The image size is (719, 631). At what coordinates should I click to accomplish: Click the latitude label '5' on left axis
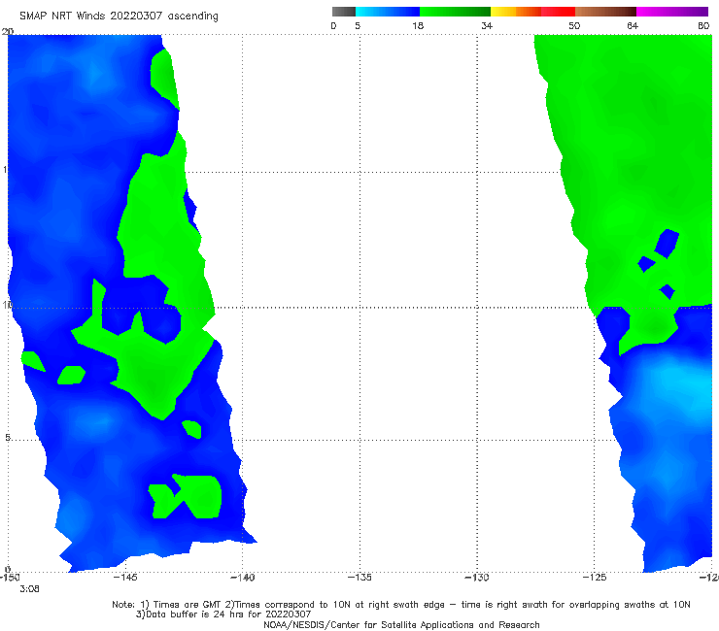coord(8,438)
